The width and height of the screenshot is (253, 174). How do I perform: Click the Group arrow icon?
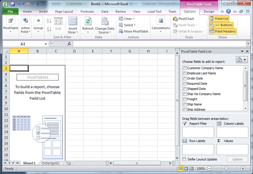pos(38,21)
